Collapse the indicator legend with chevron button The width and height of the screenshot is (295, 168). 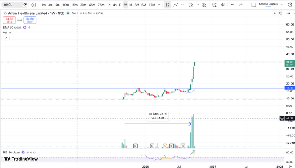(6, 38)
